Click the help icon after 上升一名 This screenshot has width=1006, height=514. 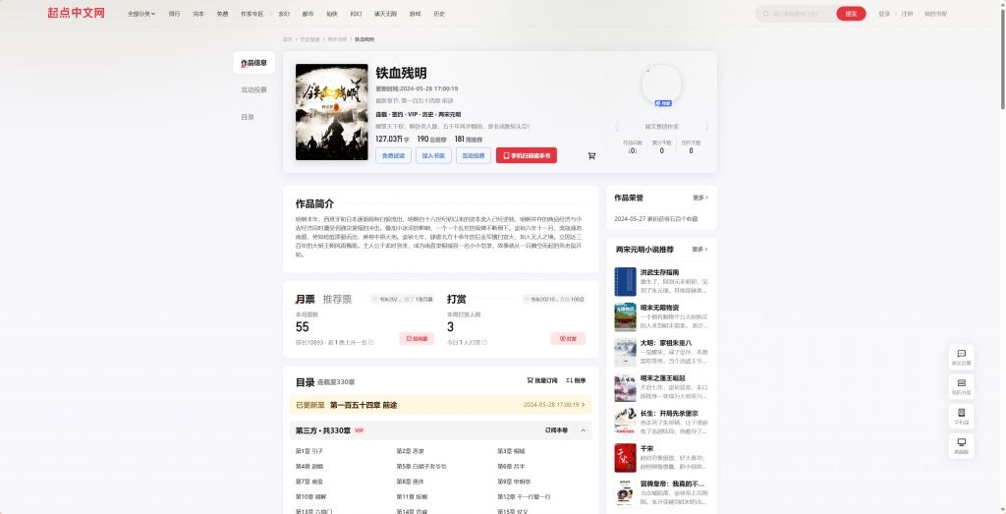click(370, 343)
